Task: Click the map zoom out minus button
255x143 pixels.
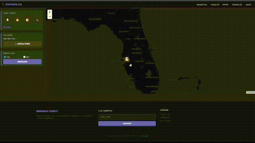Action: (x=50, y=17)
